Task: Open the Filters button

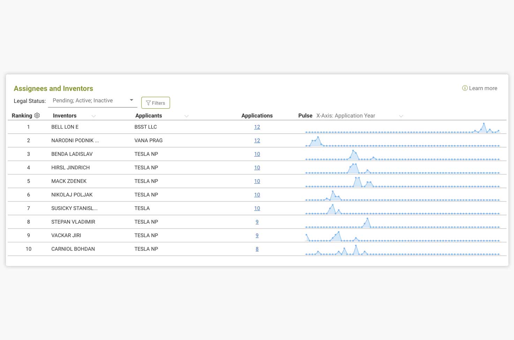Action: click(x=156, y=103)
